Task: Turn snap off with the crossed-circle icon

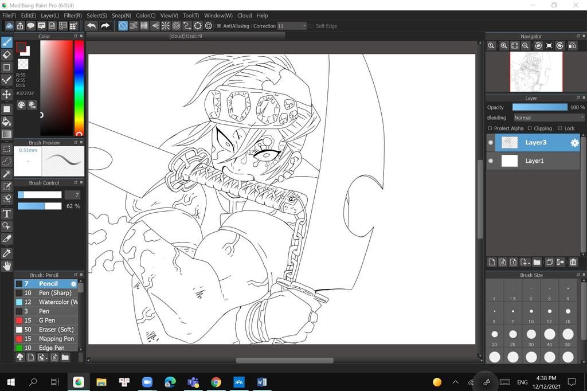Action: pyautogui.click(x=123, y=26)
